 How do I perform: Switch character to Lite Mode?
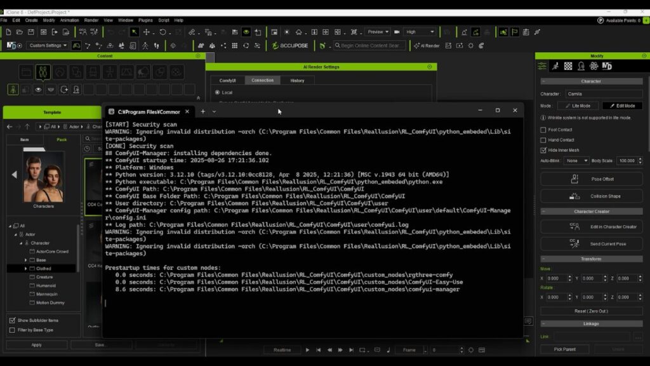[578, 106]
